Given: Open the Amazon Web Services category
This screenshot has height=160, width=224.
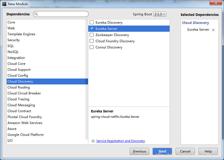Looking at the screenshot, I should pyautogui.click(x=46, y=123).
